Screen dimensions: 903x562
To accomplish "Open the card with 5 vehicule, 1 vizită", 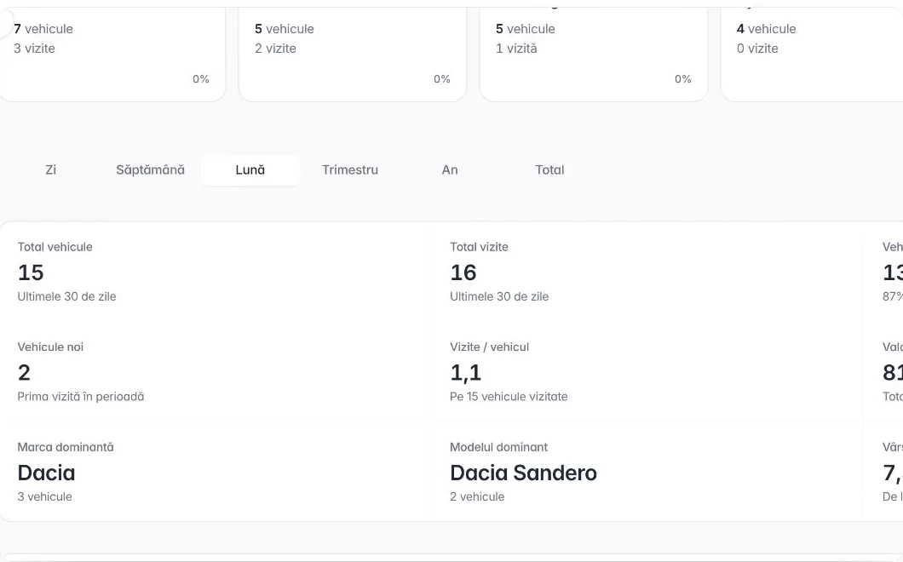I will (x=593, y=54).
